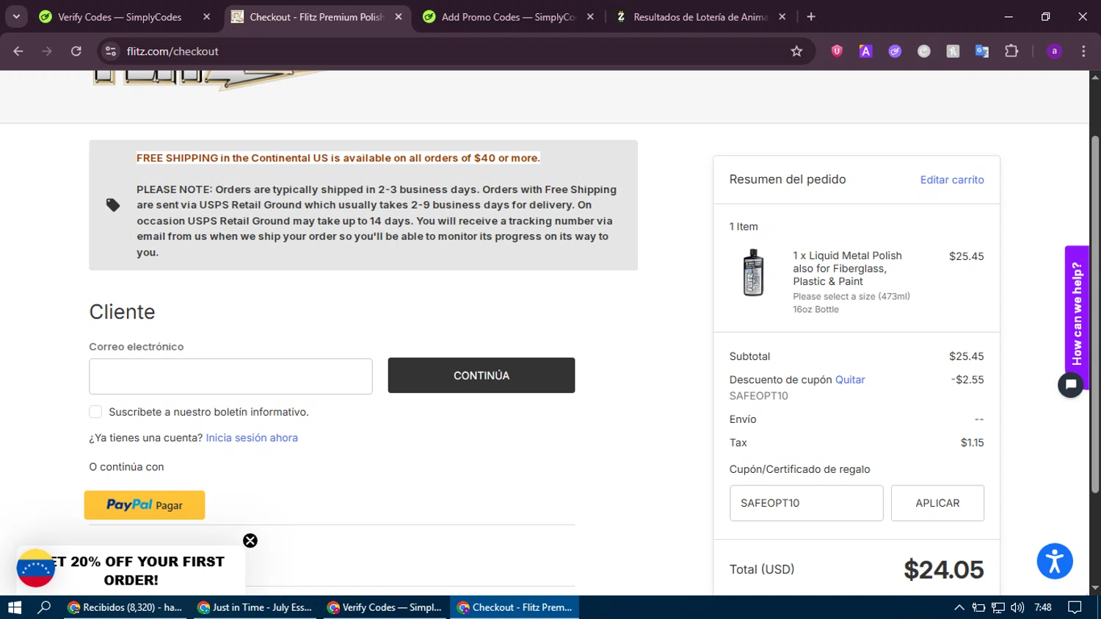Image resolution: width=1101 pixels, height=619 pixels.
Task: Click the Inicia sesión ahora link
Action: [x=252, y=438]
